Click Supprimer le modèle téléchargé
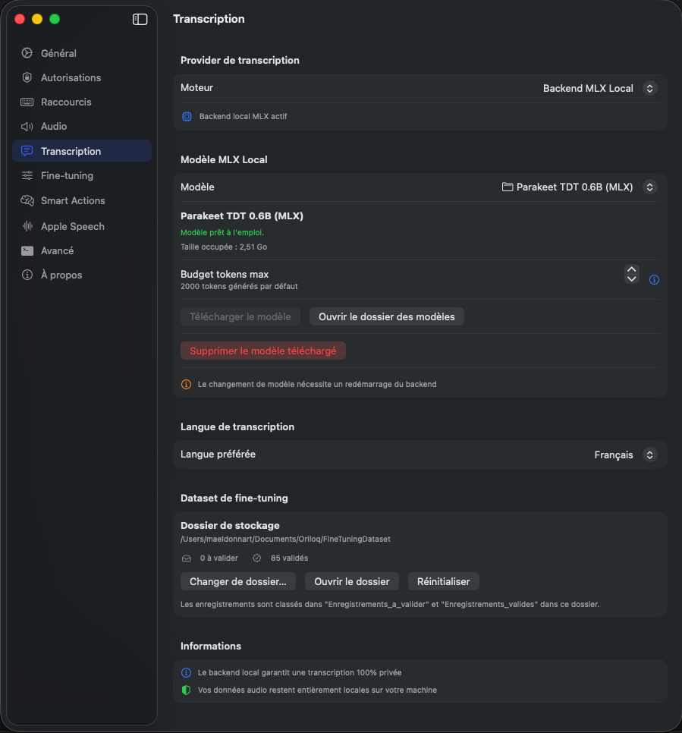 (262, 350)
